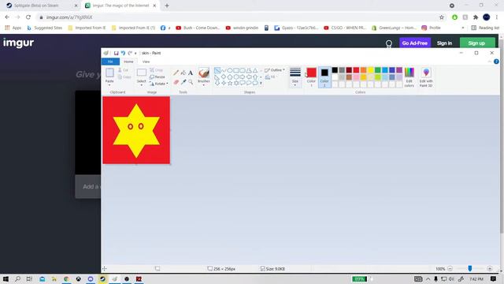The height and width of the screenshot is (284, 504).
Task: Open Windows taskbar search
Action: pyautogui.click(x=17, y=278)
